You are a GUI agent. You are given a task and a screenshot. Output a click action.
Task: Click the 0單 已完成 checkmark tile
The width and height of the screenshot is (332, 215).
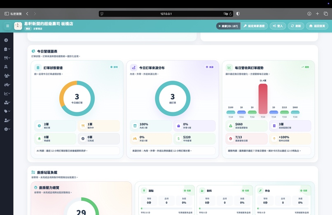(x=99, y=139)
